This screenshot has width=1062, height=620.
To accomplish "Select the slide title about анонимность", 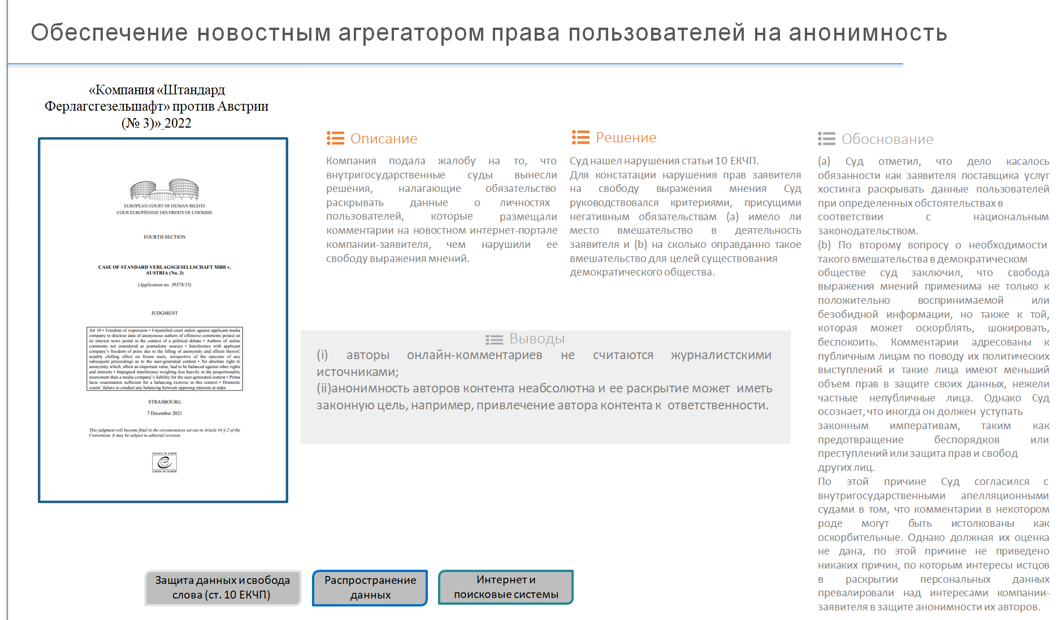I will pyautogui.click(x=489, y=33).
